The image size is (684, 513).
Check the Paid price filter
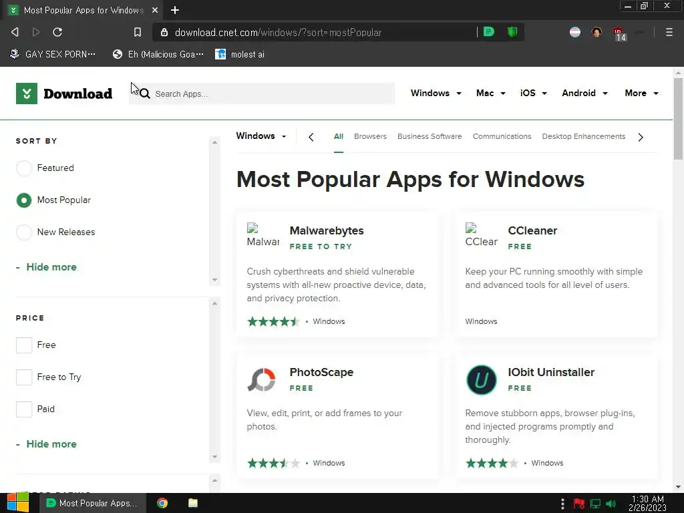click(24, 409)
